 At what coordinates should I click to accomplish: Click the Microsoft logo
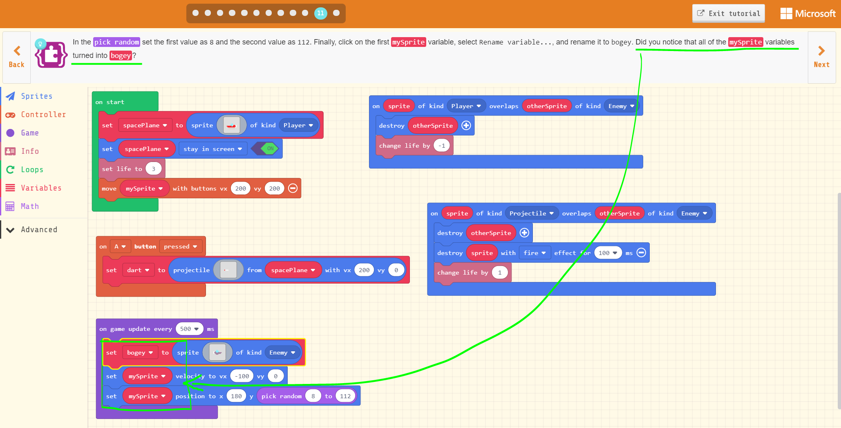(x=808, y=13)
